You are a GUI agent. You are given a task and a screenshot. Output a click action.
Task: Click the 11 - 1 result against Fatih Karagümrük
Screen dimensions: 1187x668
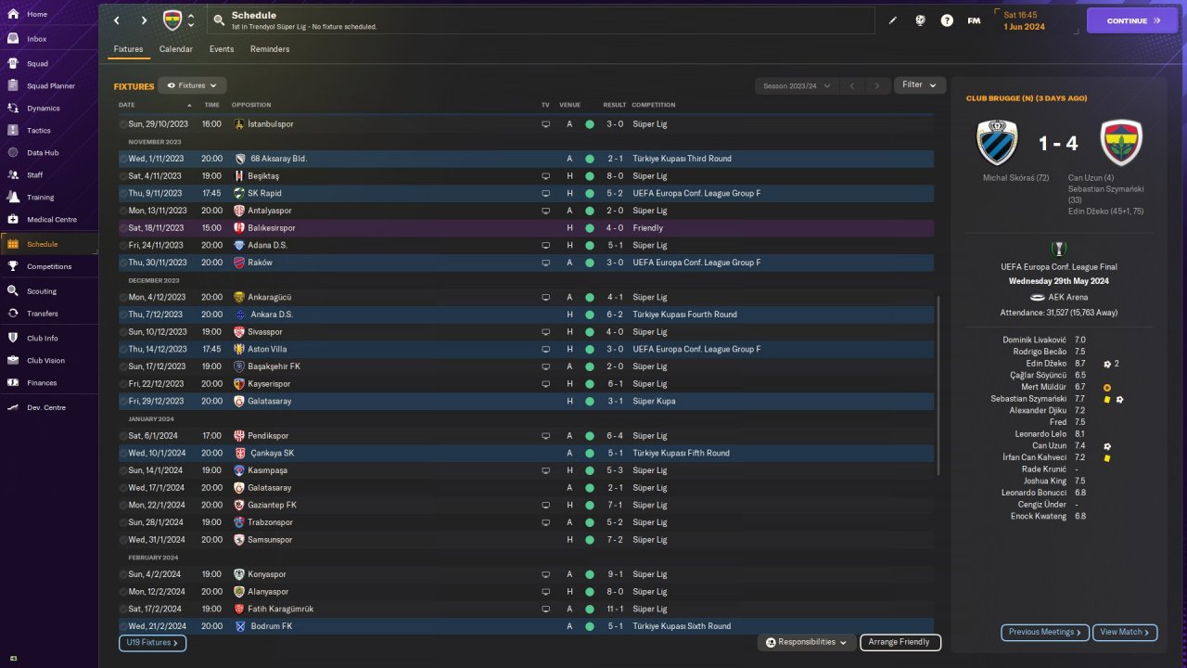click(x=615, y=609)
